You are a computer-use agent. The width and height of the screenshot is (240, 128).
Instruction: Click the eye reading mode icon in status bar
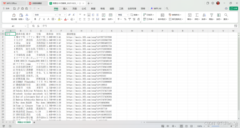(x=168, y=126)
